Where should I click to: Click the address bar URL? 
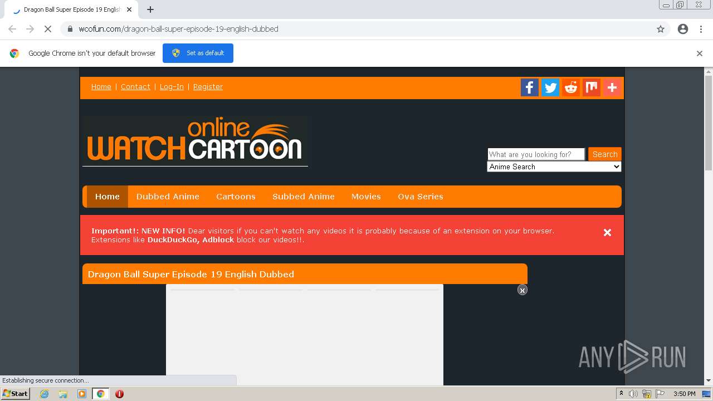click(178, 29)
